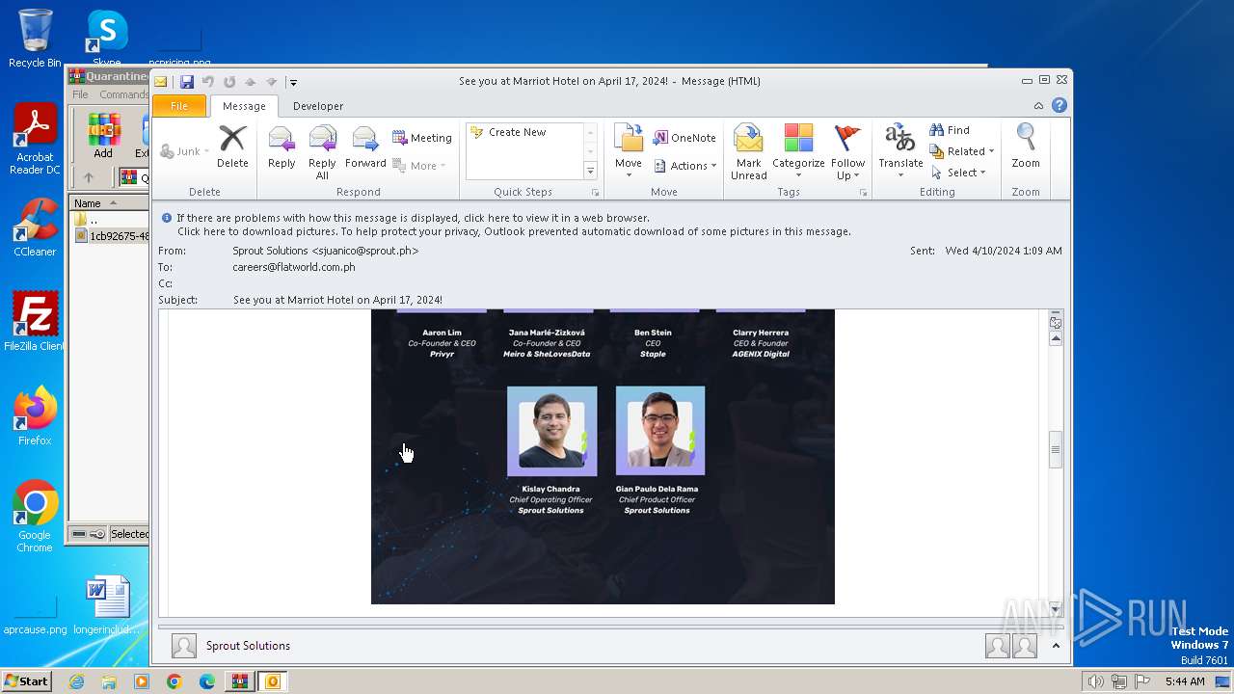Open the Follow Up flag menu
This screenshot has height=694, width=1234.
[848, 152]
